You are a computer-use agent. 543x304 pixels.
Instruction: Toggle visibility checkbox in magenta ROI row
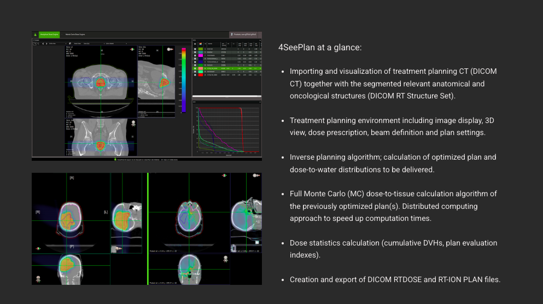tap(195, 55)
